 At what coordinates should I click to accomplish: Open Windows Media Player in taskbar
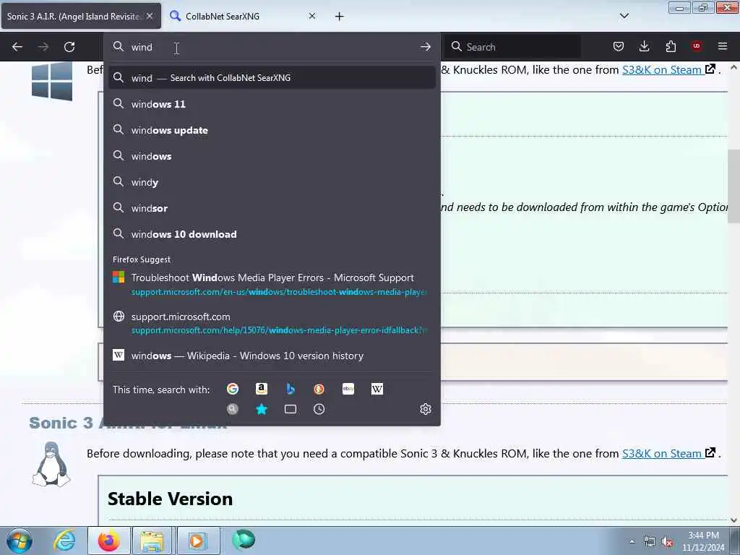point(197,541)
